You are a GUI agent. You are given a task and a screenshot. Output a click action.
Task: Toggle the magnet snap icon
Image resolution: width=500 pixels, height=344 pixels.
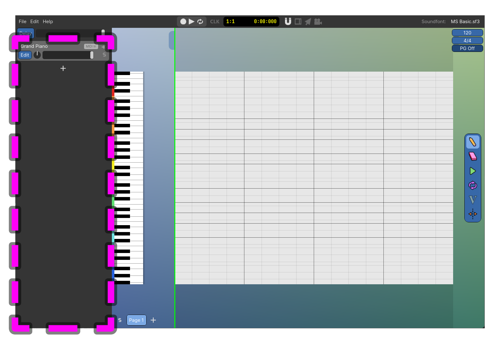pos(288,22)
